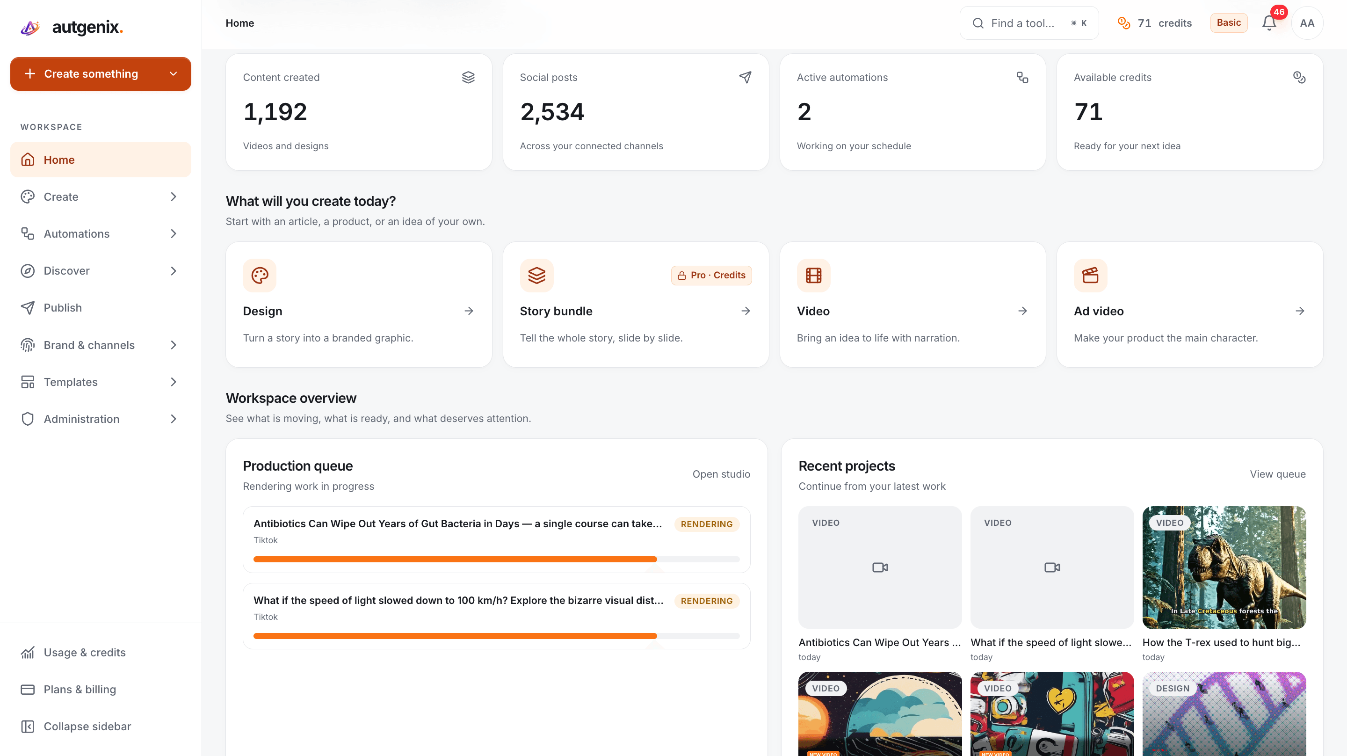Click the Publish paper plane icon in sidebar

click(28, 308)
